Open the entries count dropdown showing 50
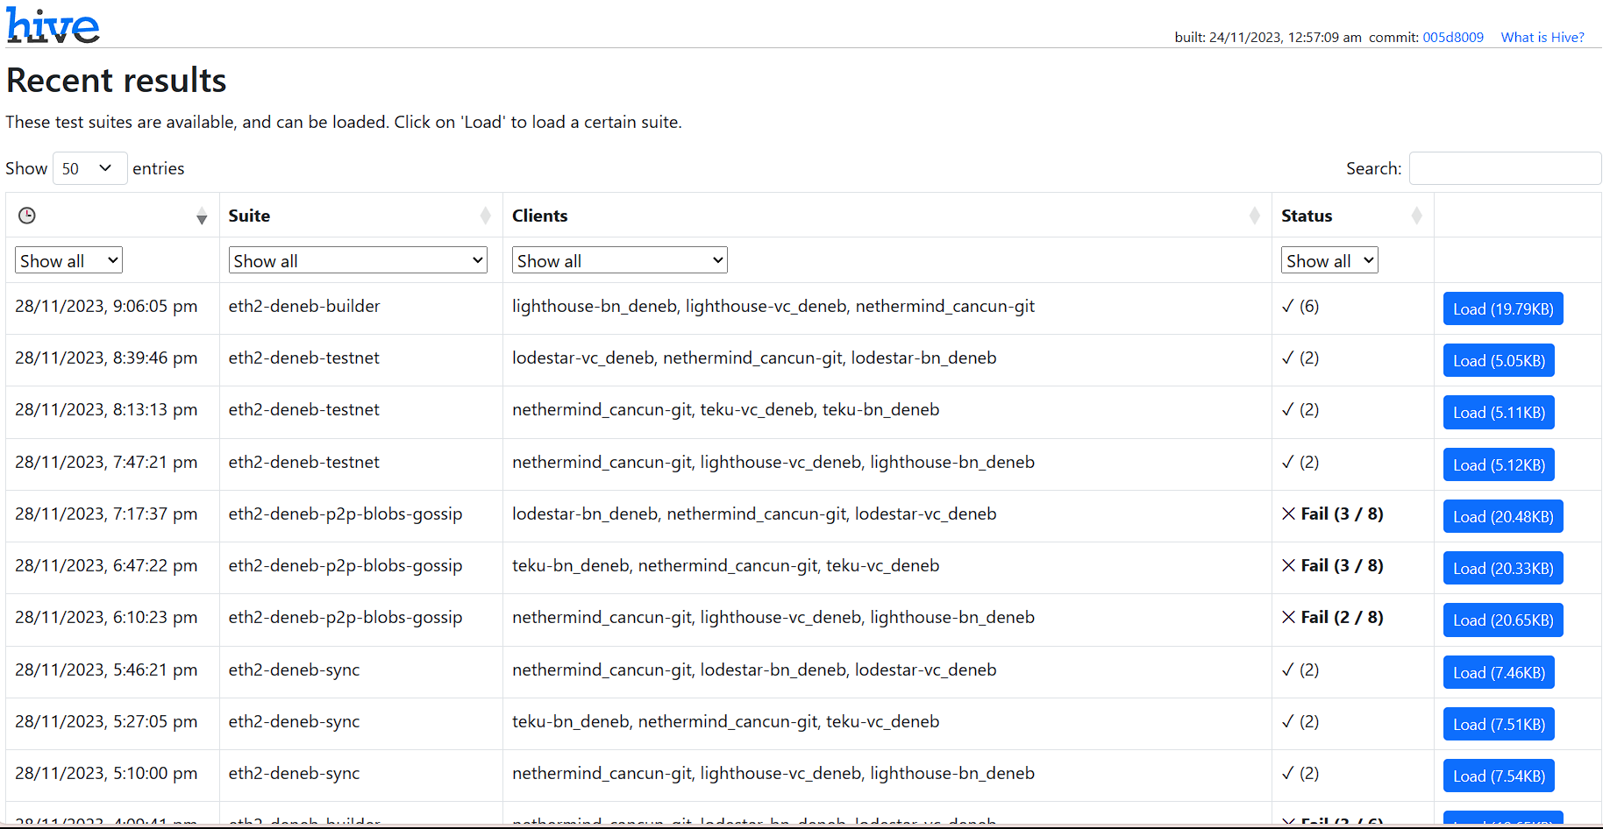The width and height of the screenshot is (1603, 829). [x=89, y=168]
